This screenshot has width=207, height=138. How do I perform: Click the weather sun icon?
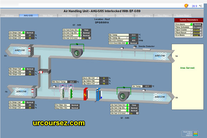[x=186, y=6]
